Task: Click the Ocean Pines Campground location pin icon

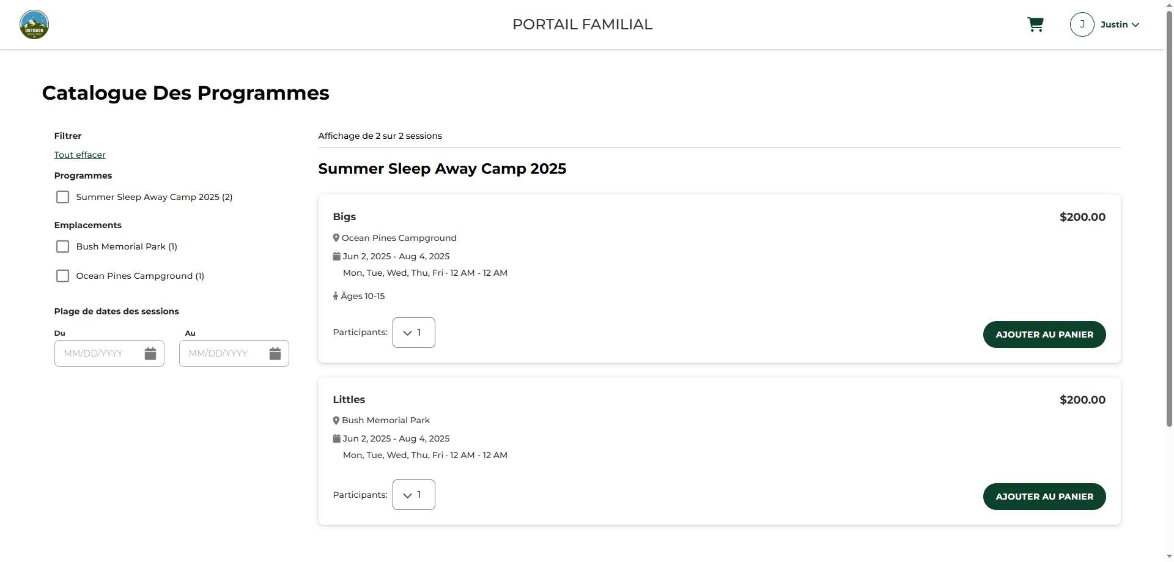Action: pyautogui.click(x=336, y=238)
